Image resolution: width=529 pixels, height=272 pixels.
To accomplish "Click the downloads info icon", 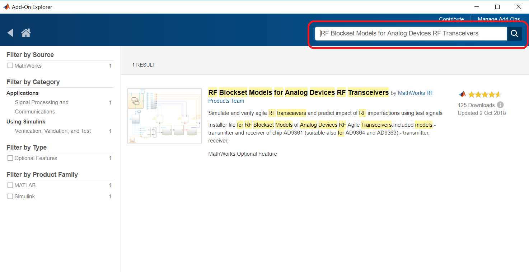I will [500, 105].
